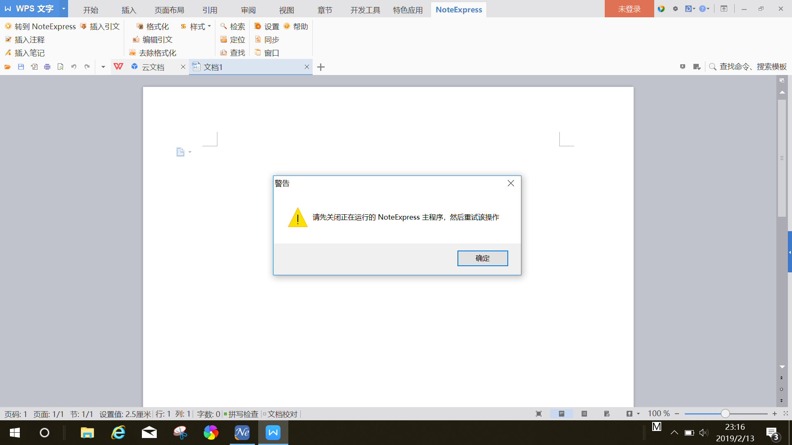The width and height of the screenshot is (792, 445).
Task: Click 去除格式化 remove formatting
Action: 152,53
